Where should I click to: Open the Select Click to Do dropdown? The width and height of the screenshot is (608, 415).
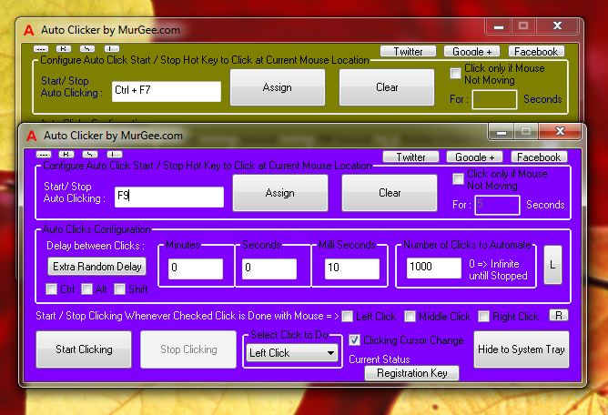pyautogui.click(x=292, y=353)
